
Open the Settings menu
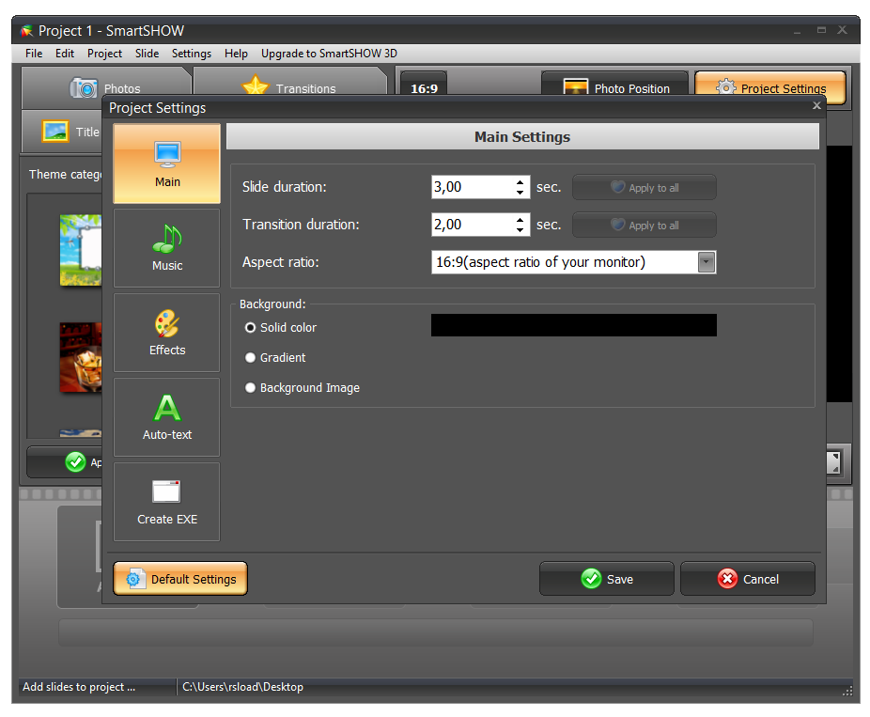(x=192, y=54)
